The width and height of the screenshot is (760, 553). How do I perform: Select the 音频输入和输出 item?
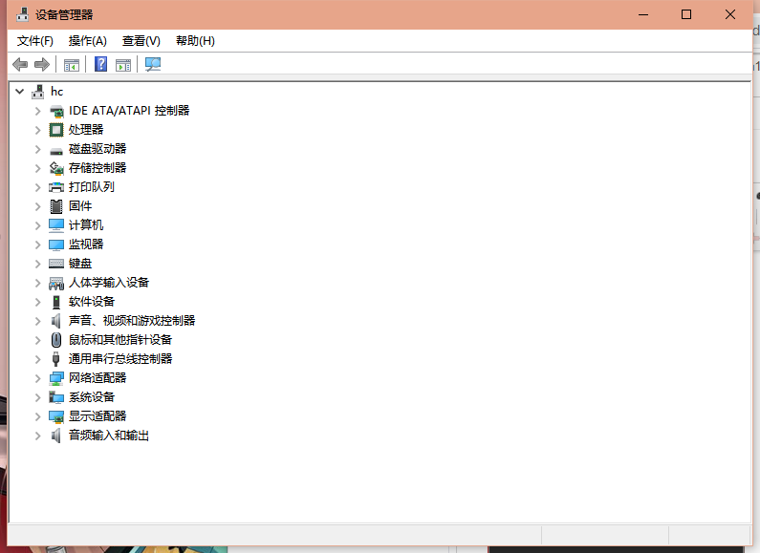click(109, 436)
